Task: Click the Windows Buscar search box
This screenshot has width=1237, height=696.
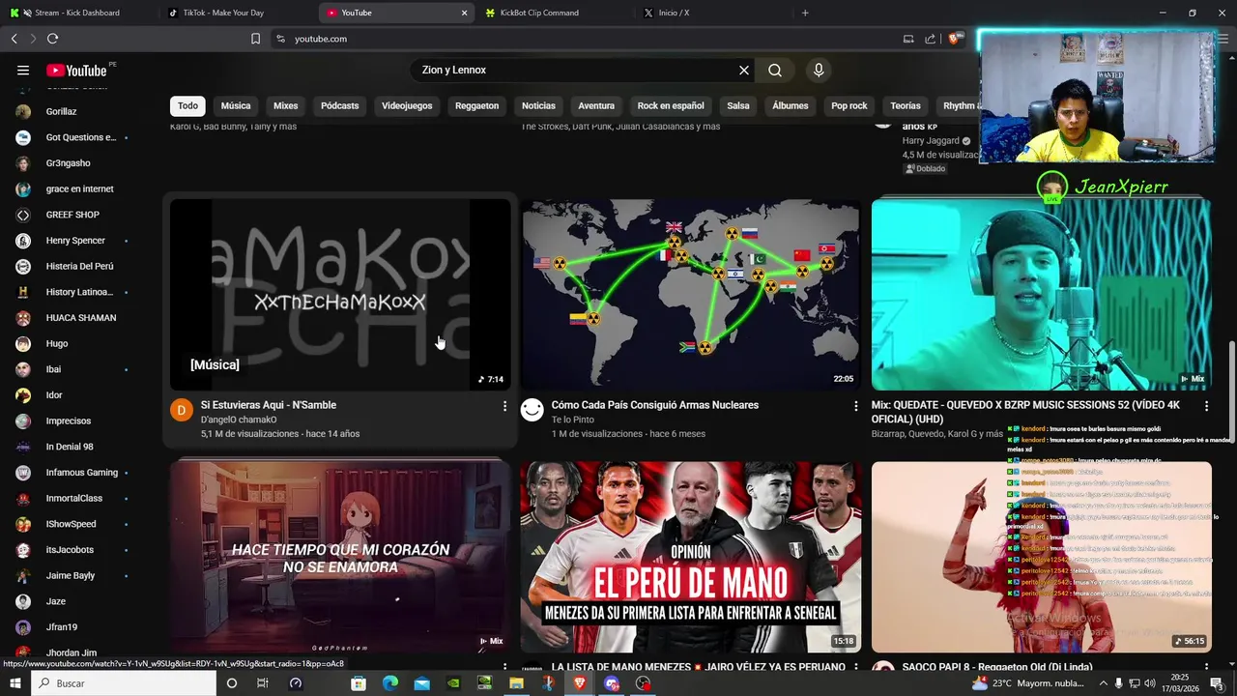Action: 124,683
